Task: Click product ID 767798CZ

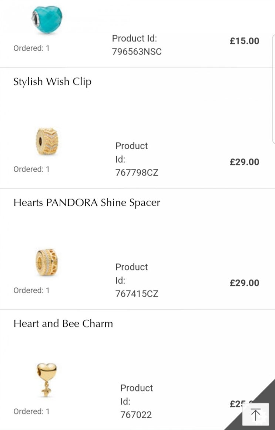Action: pos(137,172)
